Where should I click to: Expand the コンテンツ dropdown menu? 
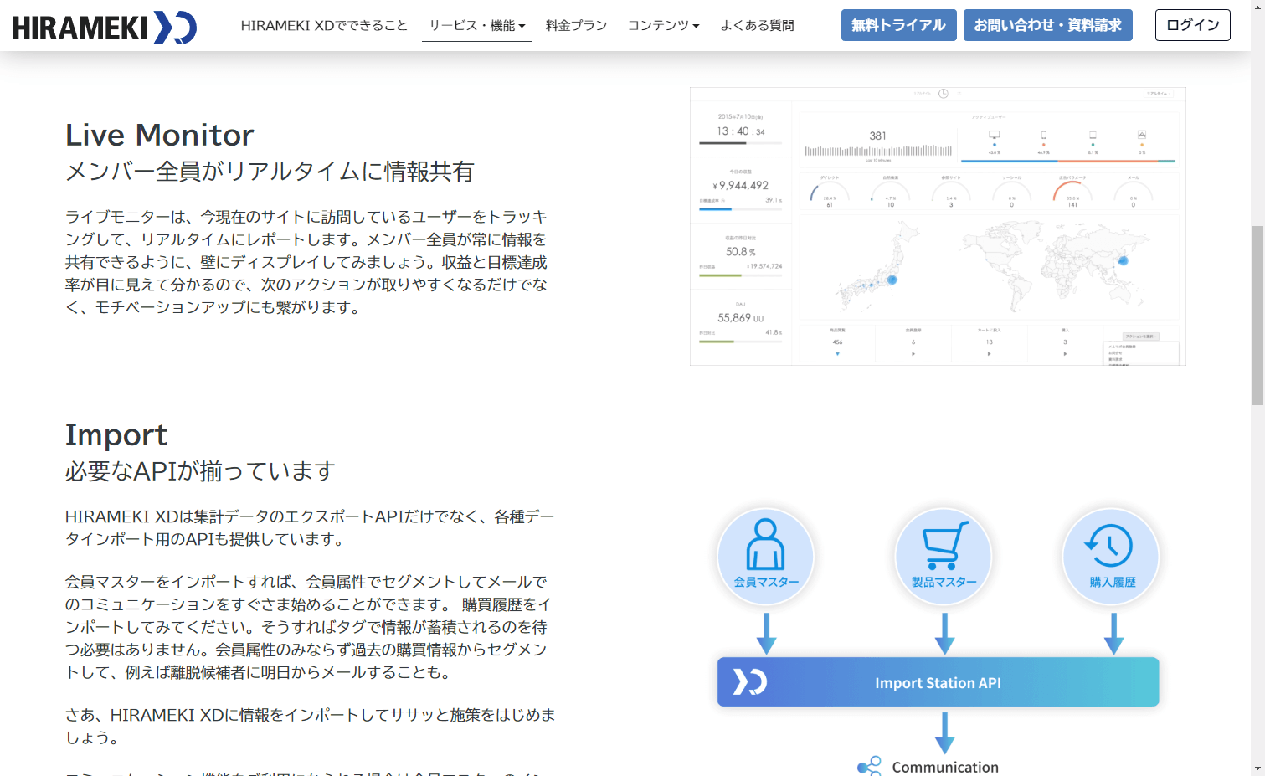(x=664, y=26)
